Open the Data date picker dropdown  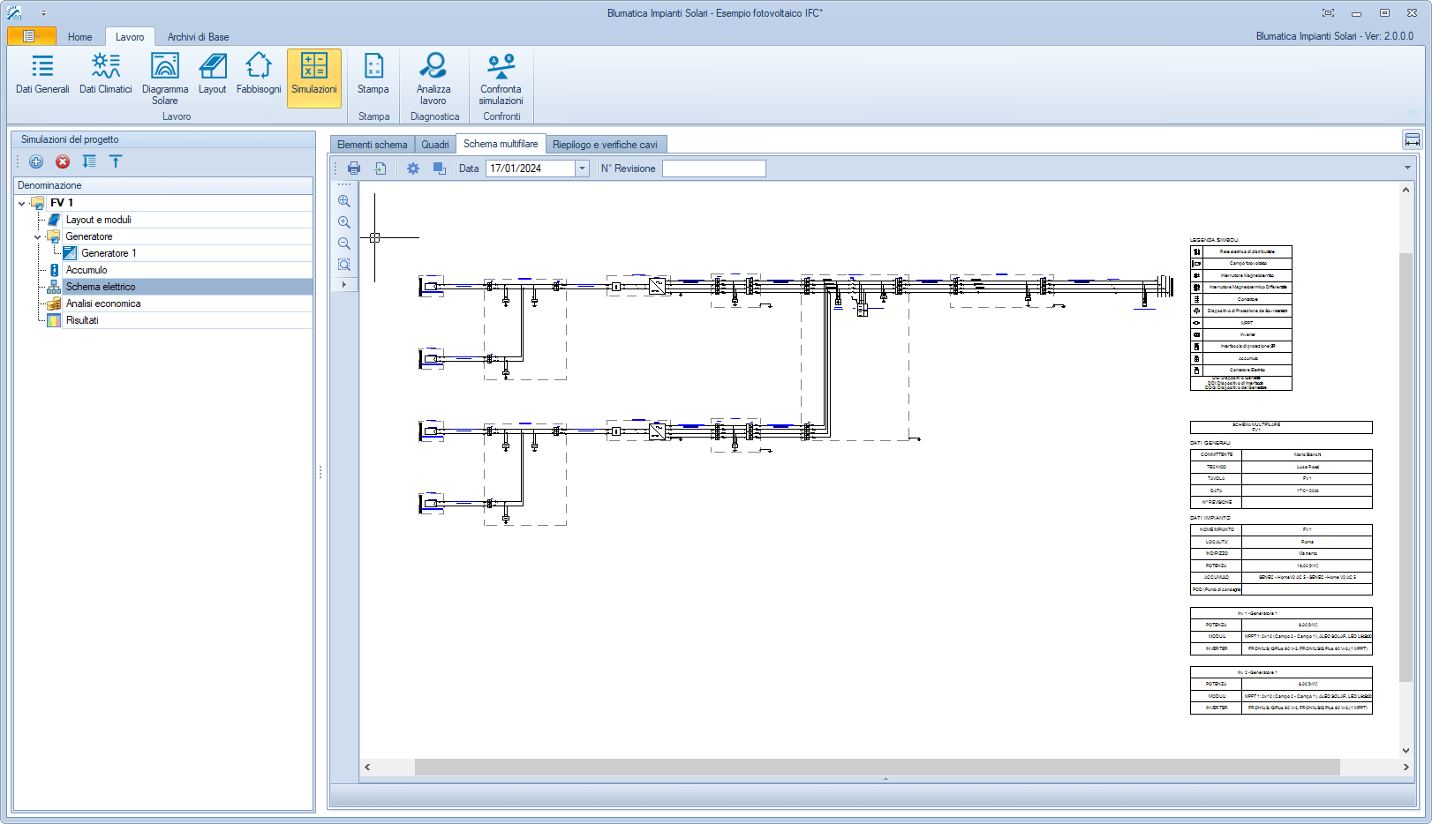[x=582, y=169]
